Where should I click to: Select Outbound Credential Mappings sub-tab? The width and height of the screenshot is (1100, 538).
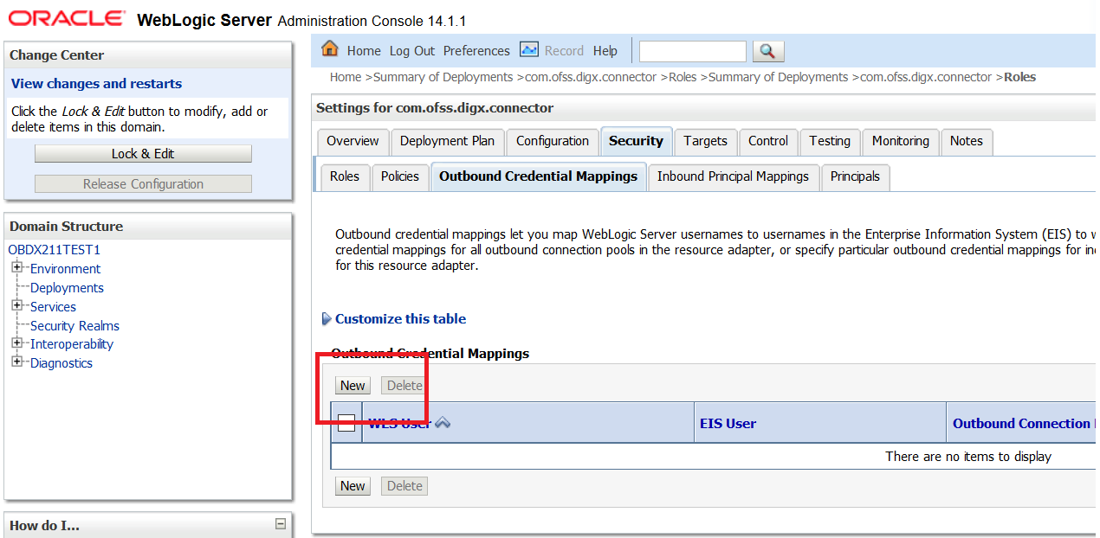(x=538, y=176)
